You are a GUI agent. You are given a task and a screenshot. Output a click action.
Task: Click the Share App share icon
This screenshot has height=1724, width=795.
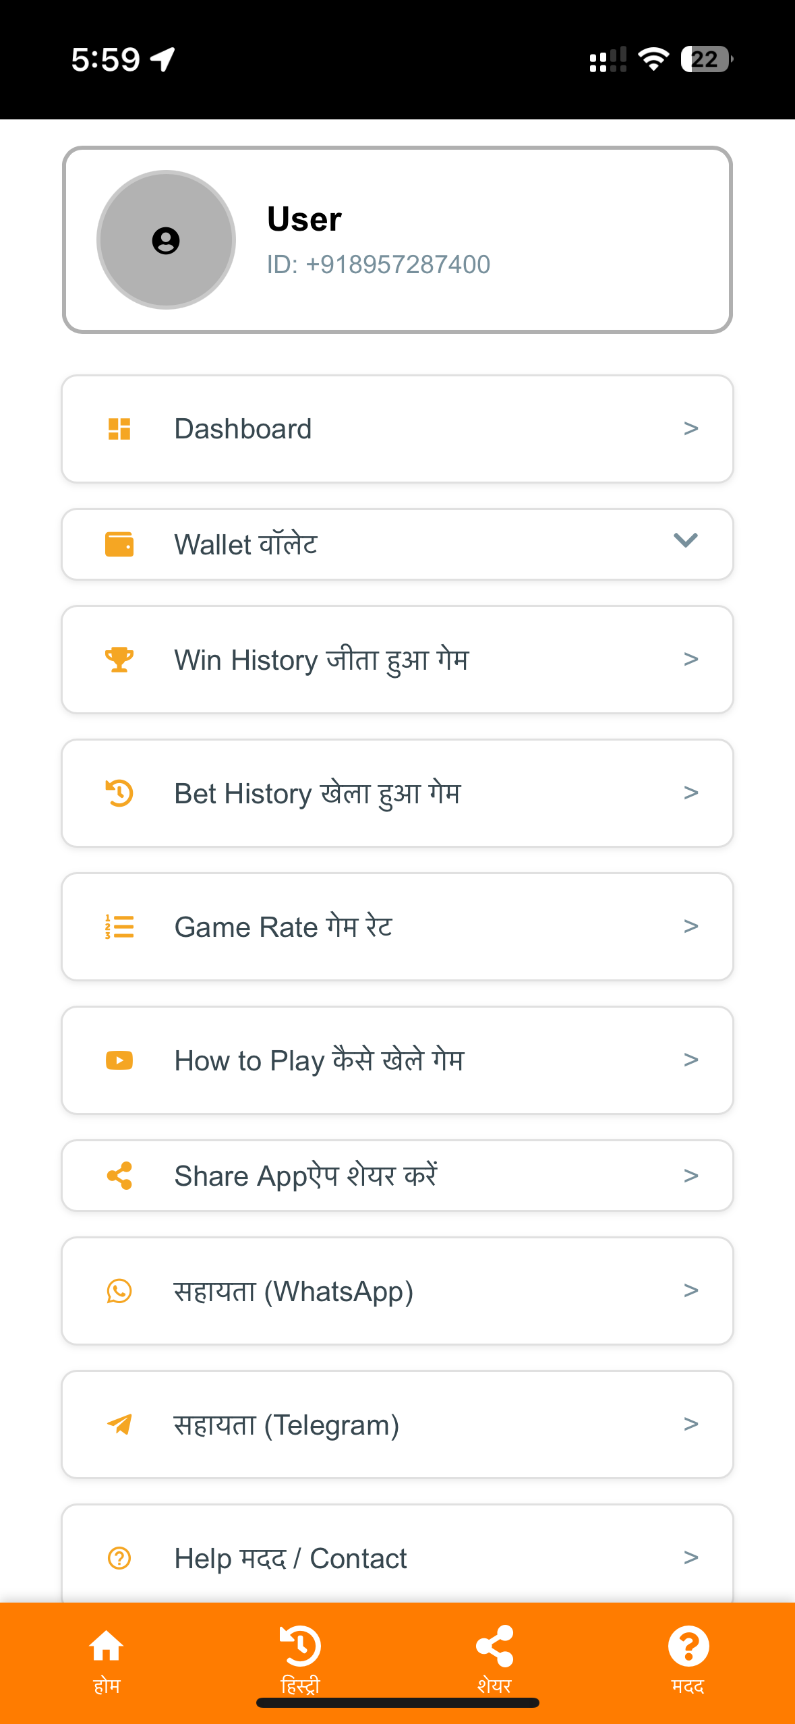[x=119, y=1176]
